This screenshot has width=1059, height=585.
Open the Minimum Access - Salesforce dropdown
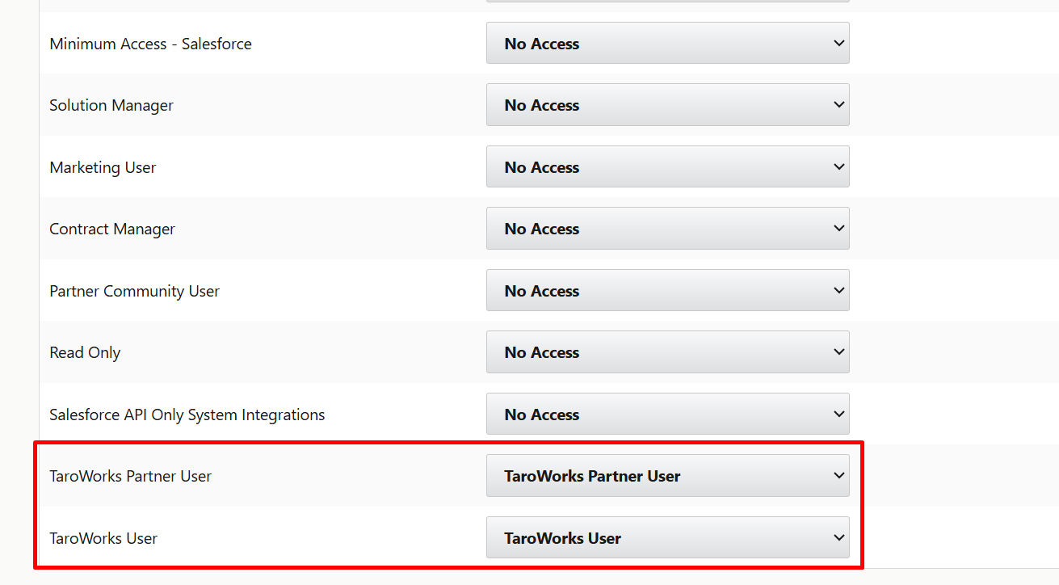click(667, 44)
